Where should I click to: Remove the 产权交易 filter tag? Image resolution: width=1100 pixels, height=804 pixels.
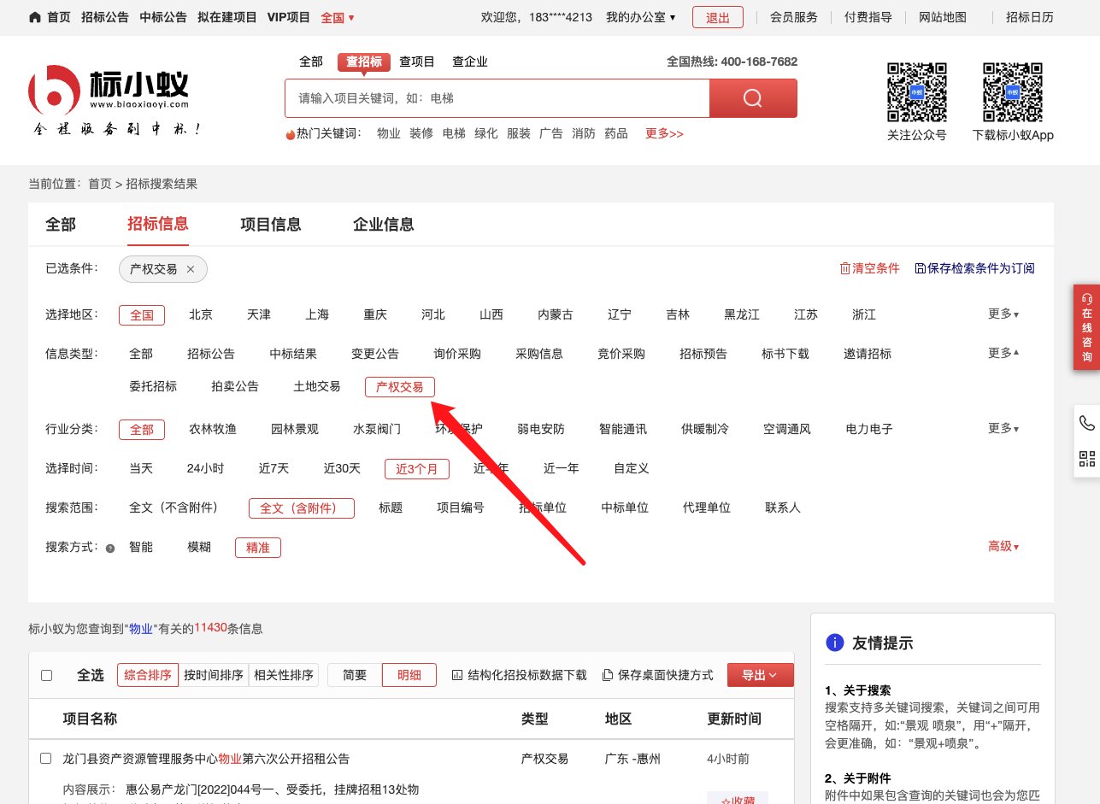point(191,269)
